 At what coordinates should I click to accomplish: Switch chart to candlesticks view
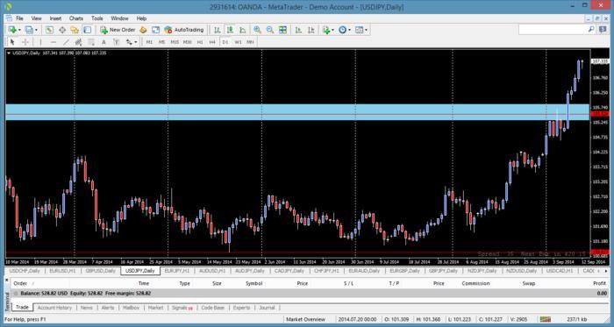point(230,30)
